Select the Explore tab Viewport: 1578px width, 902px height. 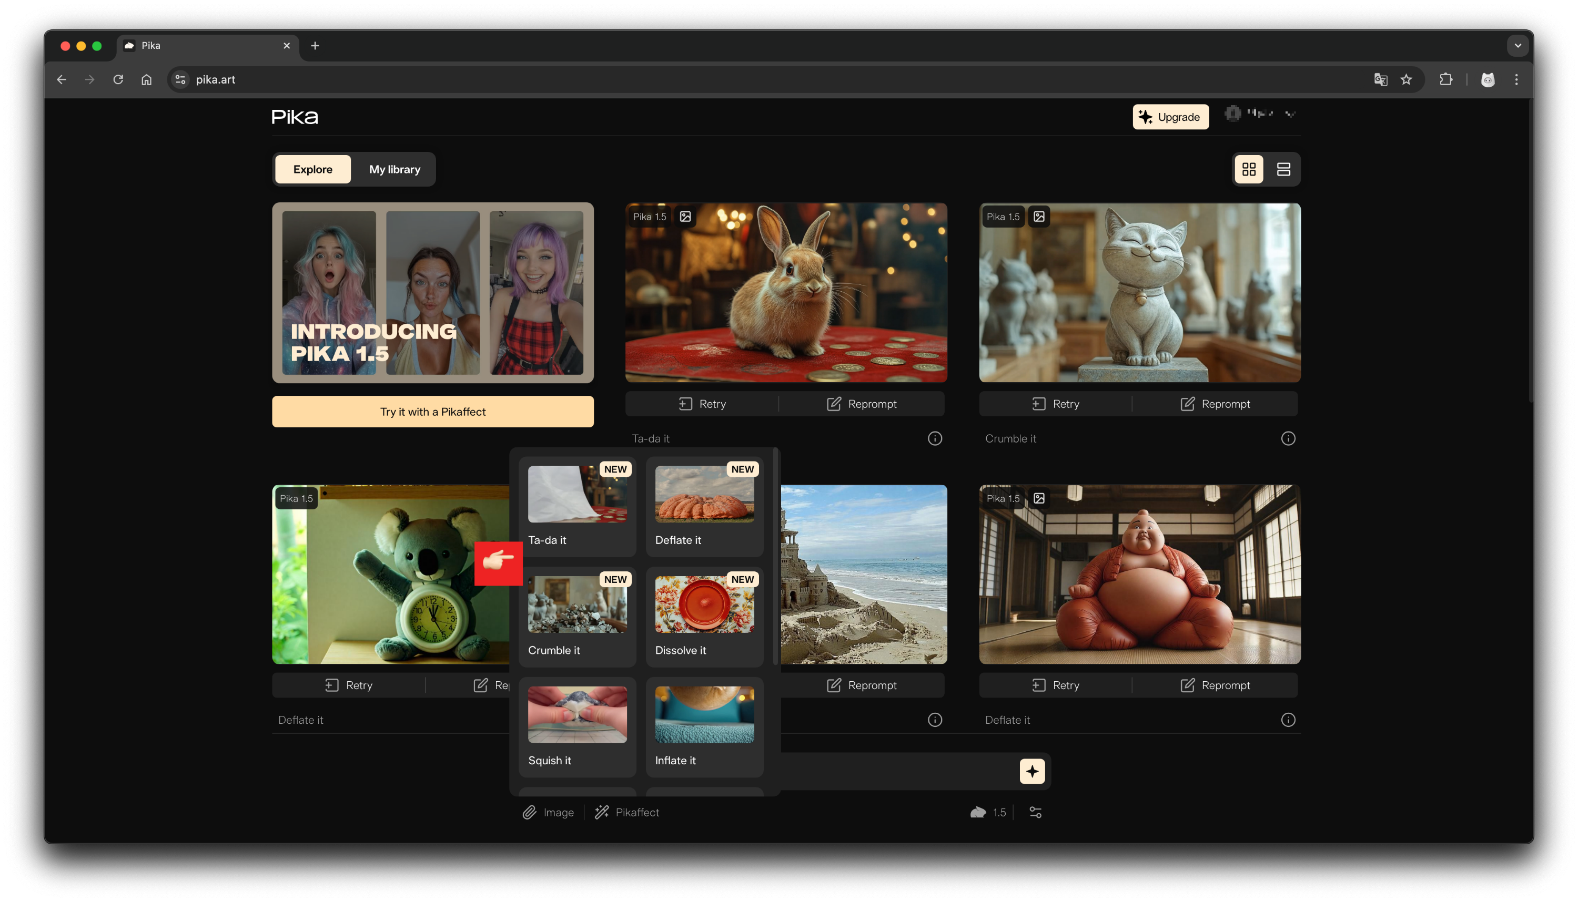312,169
